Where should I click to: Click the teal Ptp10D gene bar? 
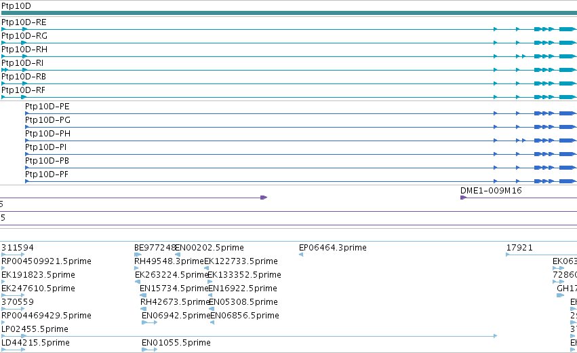pyautogui.click(x=290, y=13)
